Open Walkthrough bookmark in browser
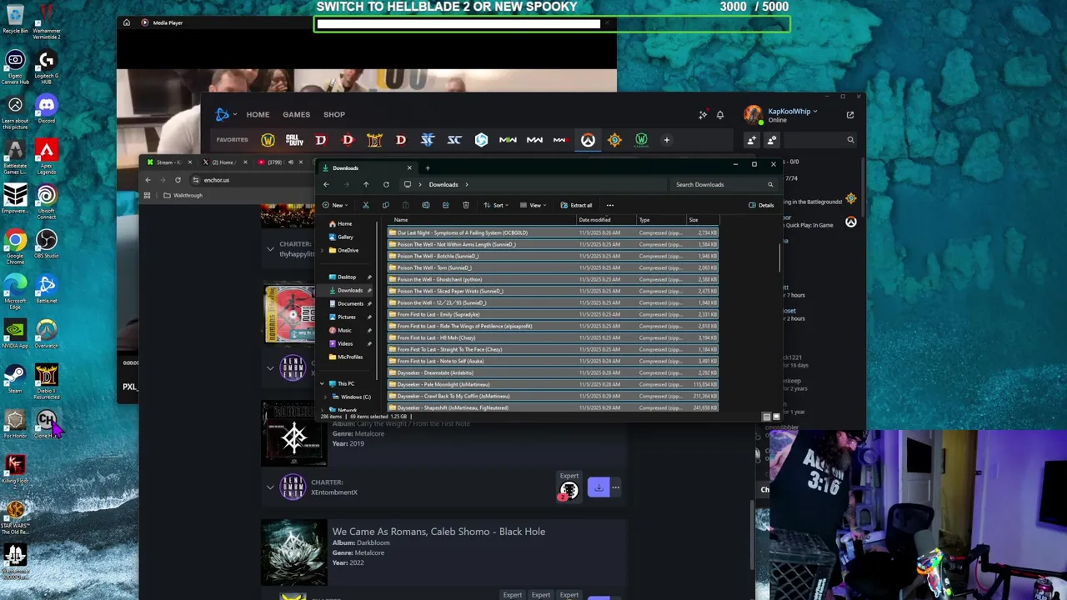1067x600 pixels. pyautogui.click(x=183, y=195)
